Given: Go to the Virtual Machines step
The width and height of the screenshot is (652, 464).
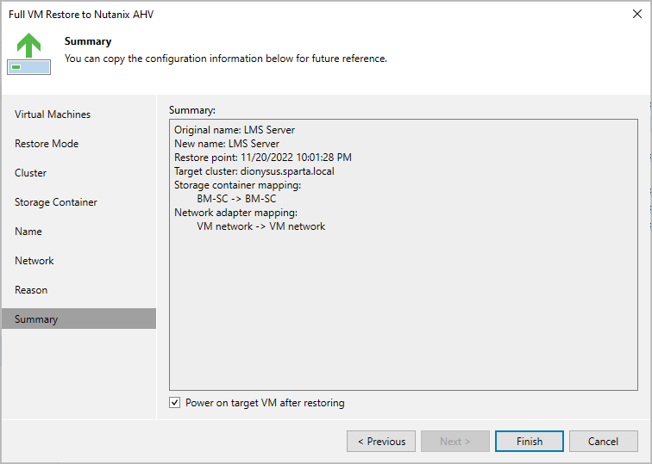Looking at the screenshot, I should coord(53,114).
